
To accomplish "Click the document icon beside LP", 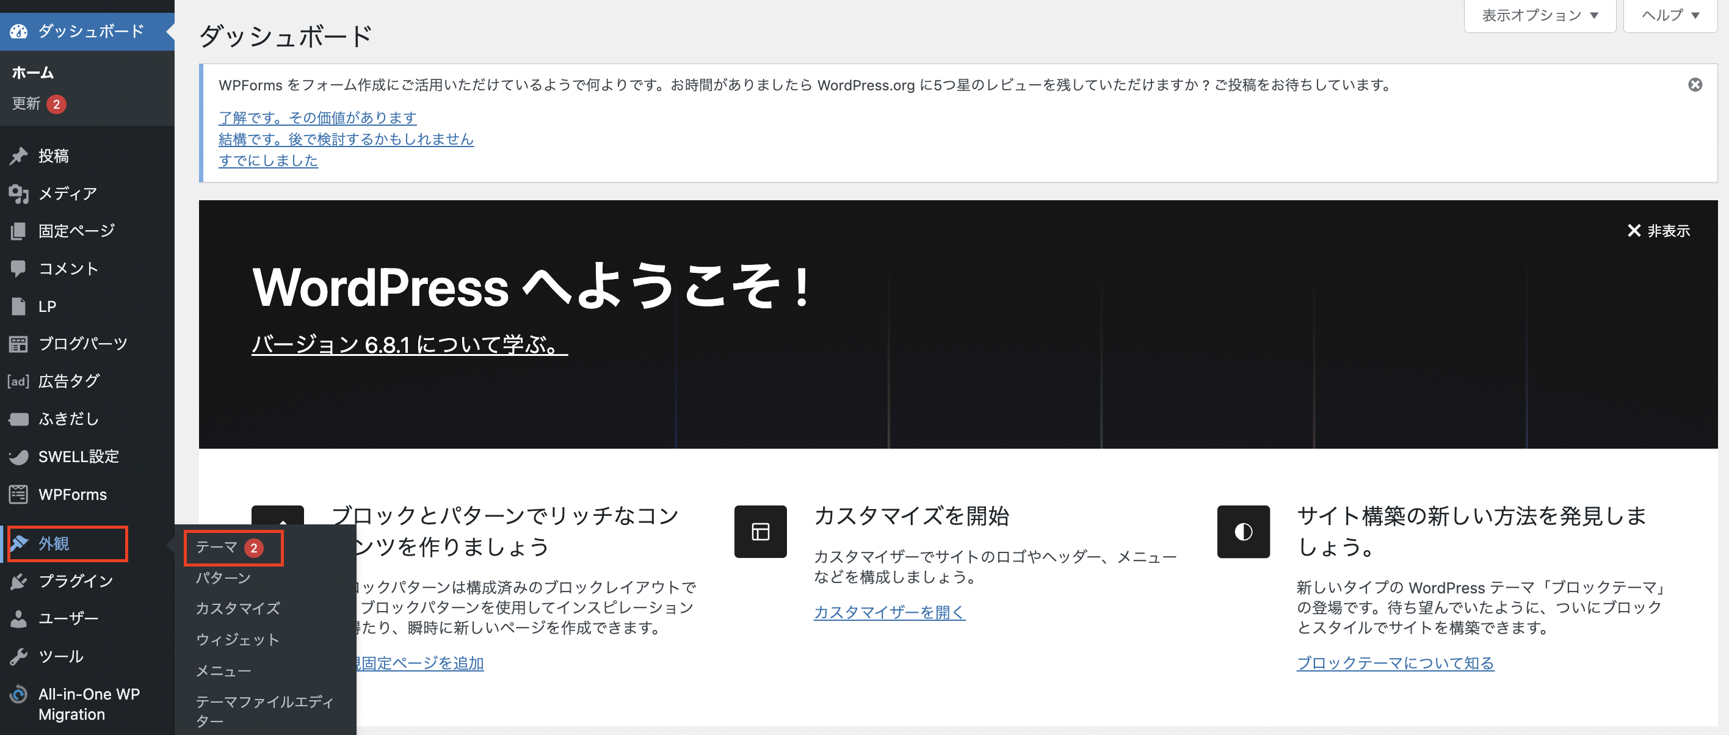I will click(x=19, y=306).
